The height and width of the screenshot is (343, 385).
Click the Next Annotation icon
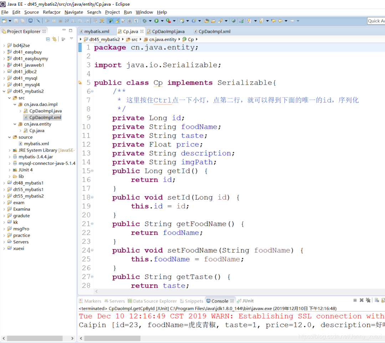coord(249,21)
